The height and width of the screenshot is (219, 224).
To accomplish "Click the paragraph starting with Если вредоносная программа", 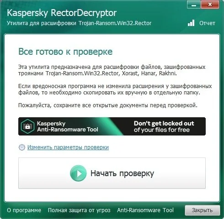I will (115, 89).
